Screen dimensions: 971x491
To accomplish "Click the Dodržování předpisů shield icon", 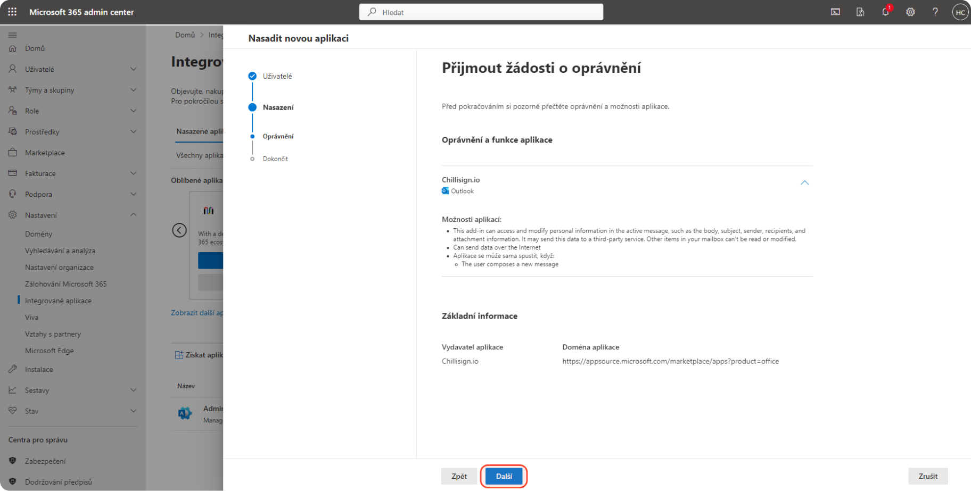I will pos(13,481).
